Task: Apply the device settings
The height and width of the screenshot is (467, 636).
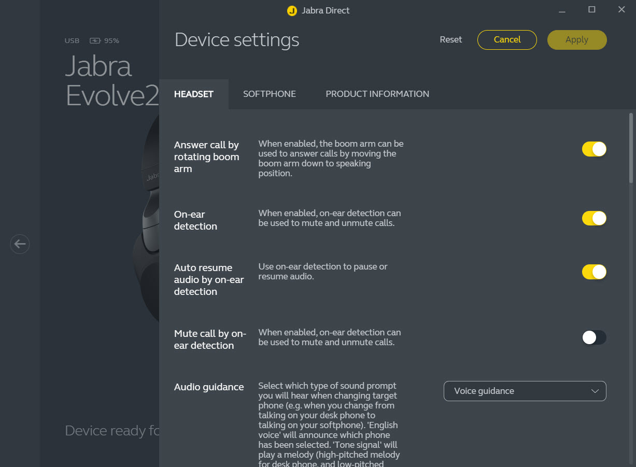Action: pos(577,39)
